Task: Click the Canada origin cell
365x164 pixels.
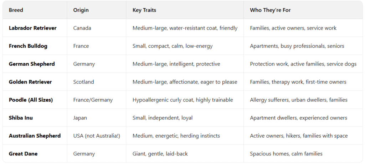Action: [82, 28]
